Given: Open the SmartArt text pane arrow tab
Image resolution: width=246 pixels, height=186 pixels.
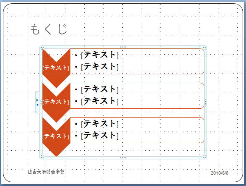Looking at the screenshot, I should [37, 102].
